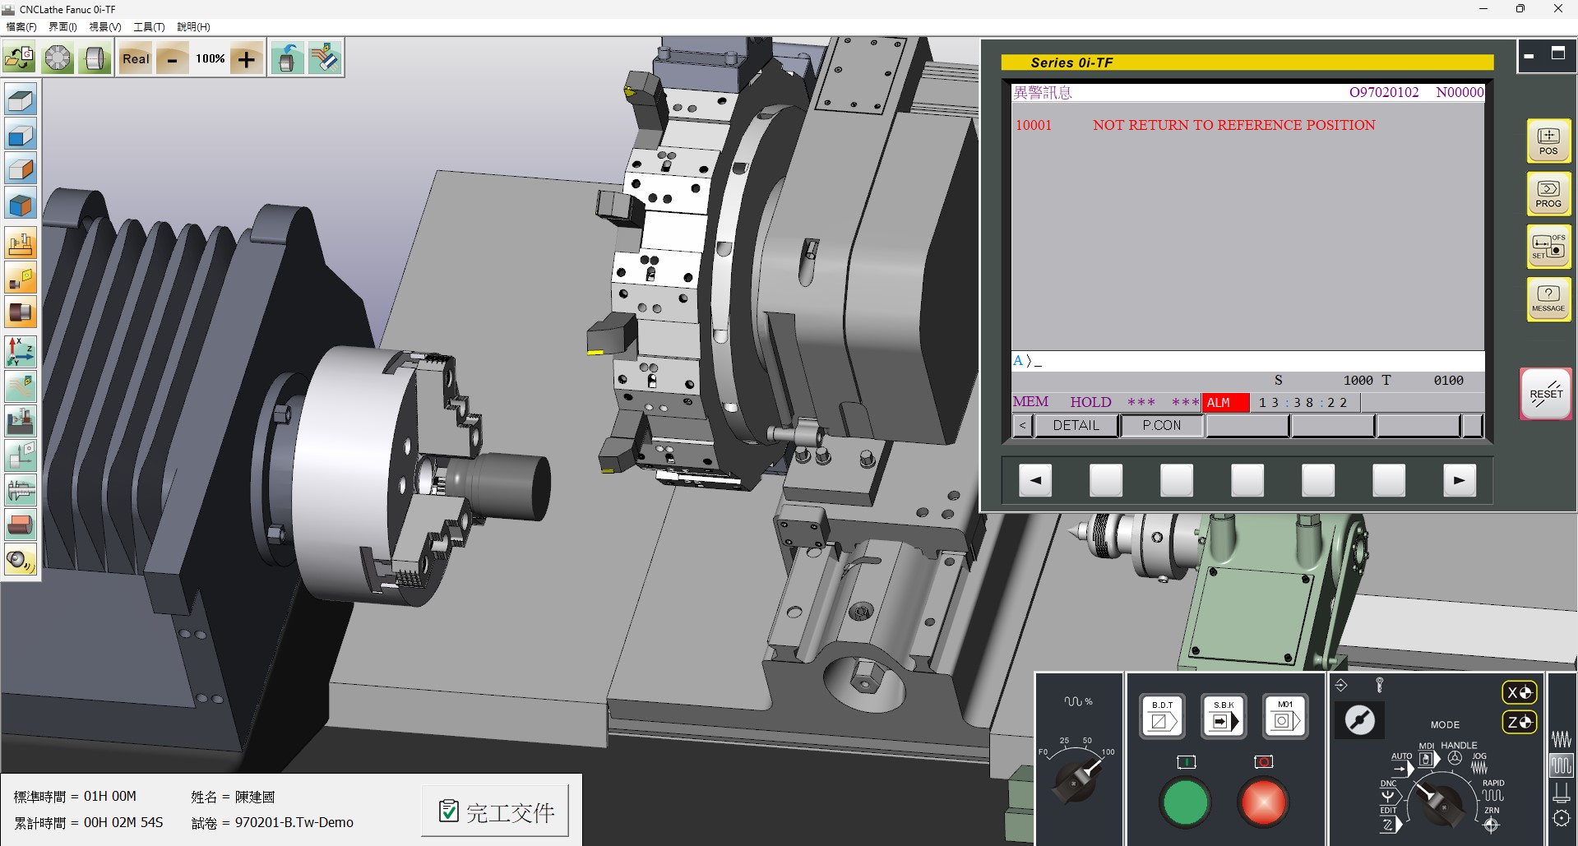
Task: Maximize the Series 0i-TF controller panel
Action: 1557,53
